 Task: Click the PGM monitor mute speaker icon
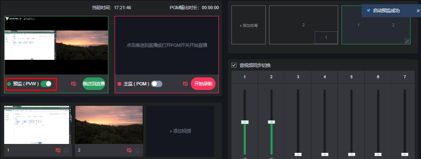tap(185, 84)
